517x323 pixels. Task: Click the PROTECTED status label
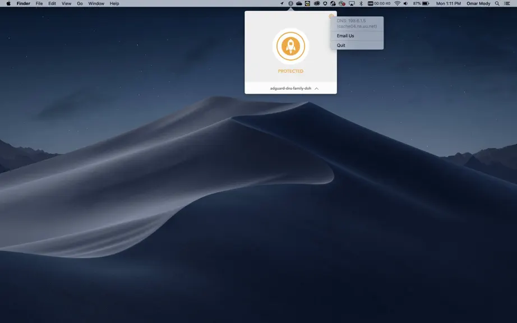(290, 71)
